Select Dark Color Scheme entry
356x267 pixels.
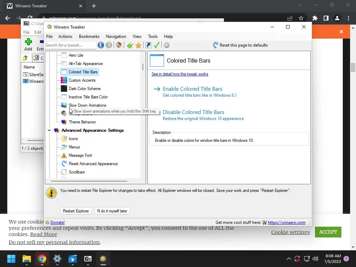[85, 89]
